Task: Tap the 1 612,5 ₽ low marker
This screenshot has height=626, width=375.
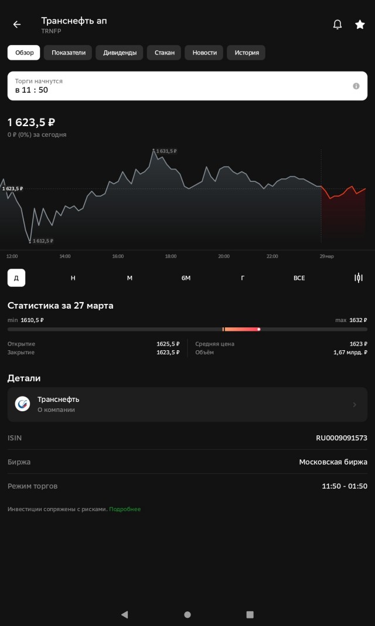Action: 43,241
